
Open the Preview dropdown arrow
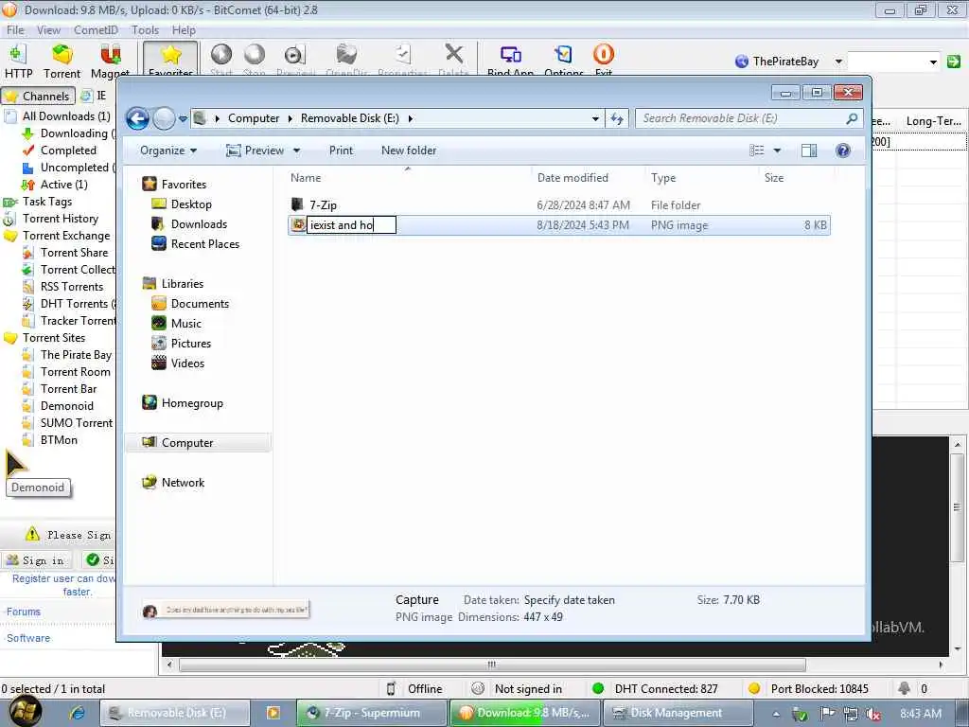coord(296,151)
